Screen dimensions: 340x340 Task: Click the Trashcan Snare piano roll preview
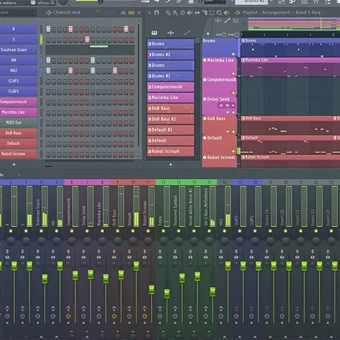(x=90, y=50)
